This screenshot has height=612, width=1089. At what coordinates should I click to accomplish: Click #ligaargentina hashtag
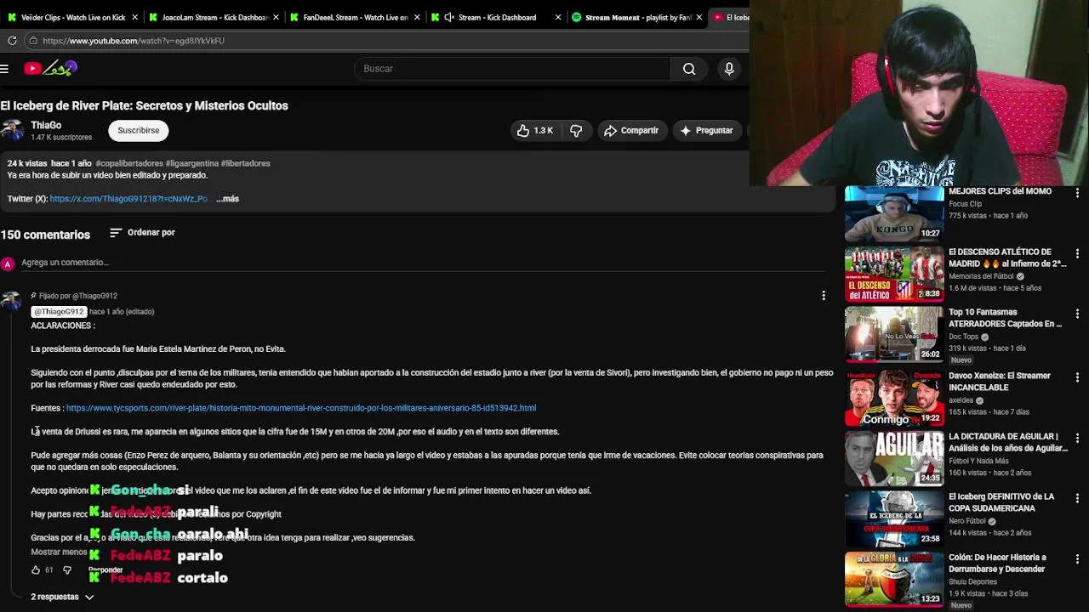click(x=191, y=163)
